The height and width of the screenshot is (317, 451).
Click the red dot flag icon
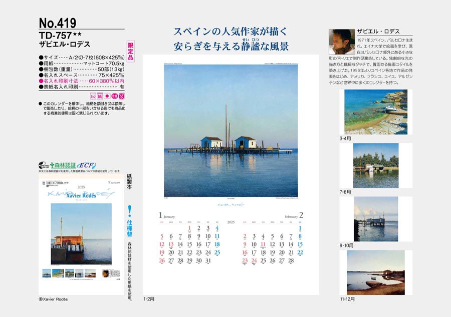(x=107, y=96)
